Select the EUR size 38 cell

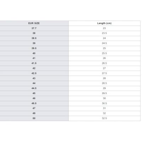[x=34, y=33]
